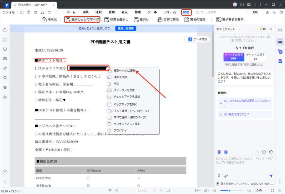Viewport: 285px width, 194px height.
Task: Click the save icon in quick toolbar
Action: tap(22, 12)
